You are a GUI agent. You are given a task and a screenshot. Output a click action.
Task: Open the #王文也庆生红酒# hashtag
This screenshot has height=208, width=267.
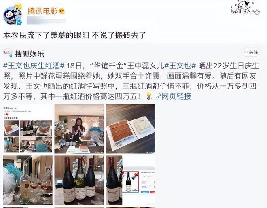34,66
